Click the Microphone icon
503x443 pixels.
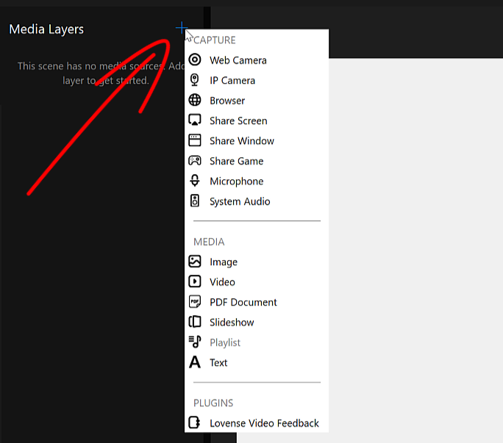pyautogui.click(x=195, y=181)
